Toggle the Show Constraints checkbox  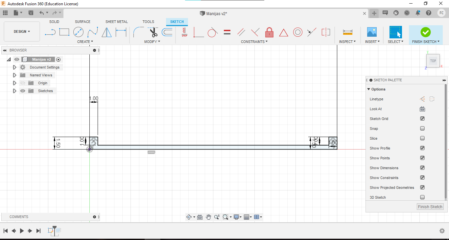point(422,178)
